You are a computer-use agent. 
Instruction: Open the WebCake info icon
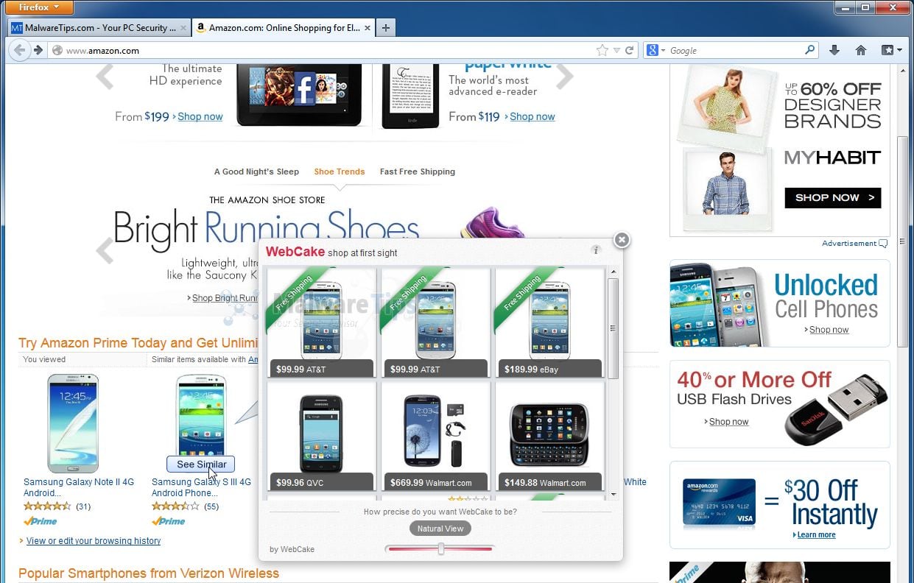[596, 250]
